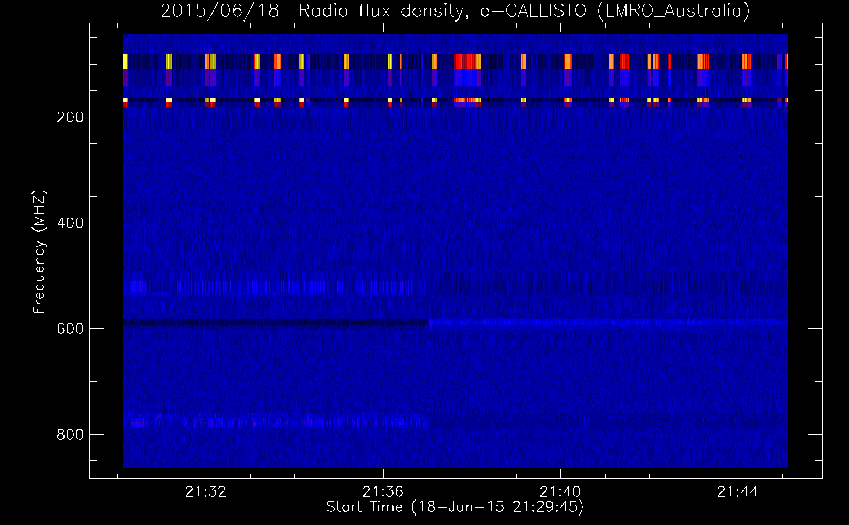Click the 800 MHz frequency tick label
The height and width of the screenshot is (525, 849).
pos(70,435)
